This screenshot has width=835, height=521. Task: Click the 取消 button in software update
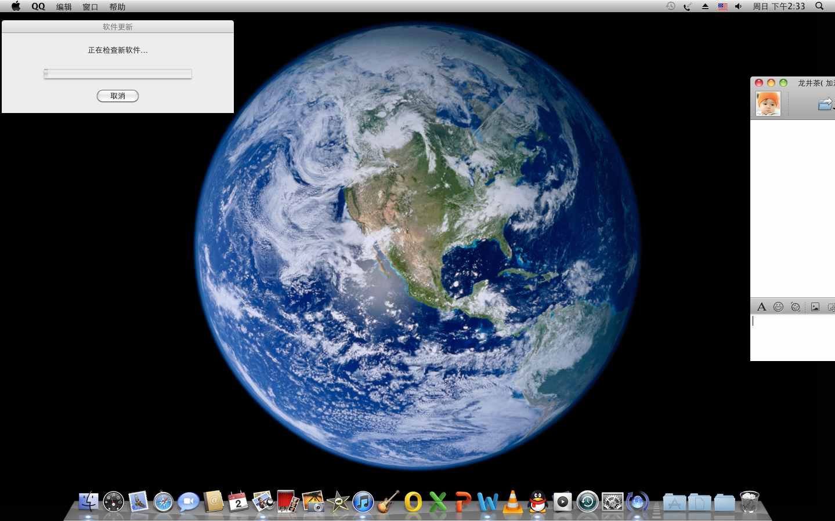118,96
